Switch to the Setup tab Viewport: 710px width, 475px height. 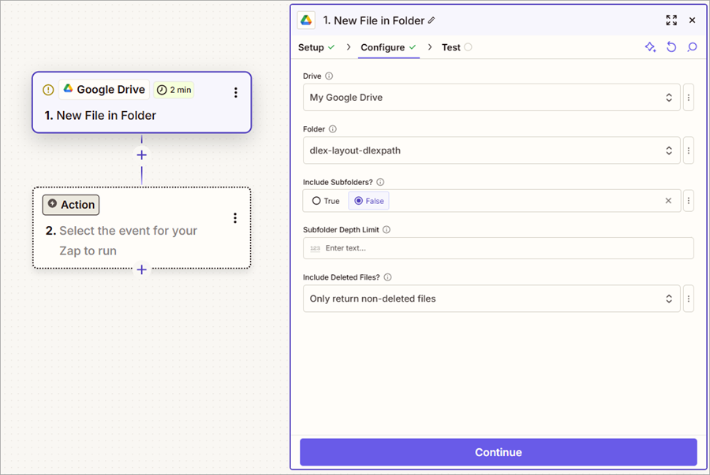311,47
